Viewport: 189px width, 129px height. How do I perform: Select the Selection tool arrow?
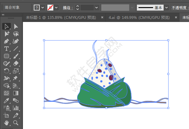point(7,27)
